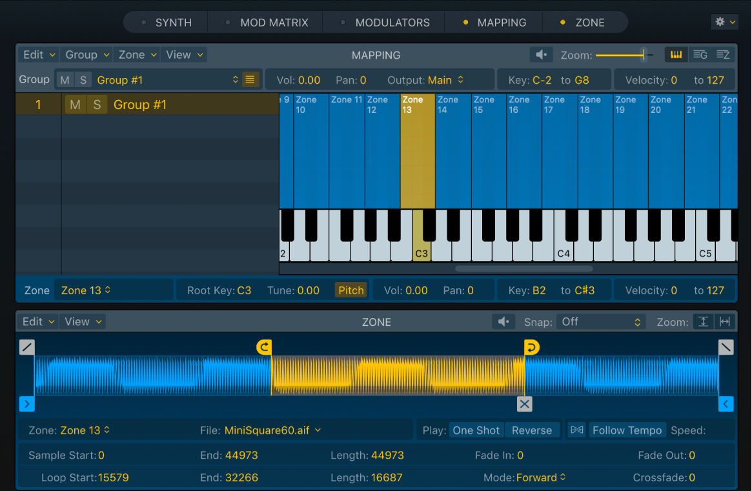Viewport: 752px width, 491px height.
Task: Open the Edit menu in the Mapping panel
Action: click(x=37, y=54)
